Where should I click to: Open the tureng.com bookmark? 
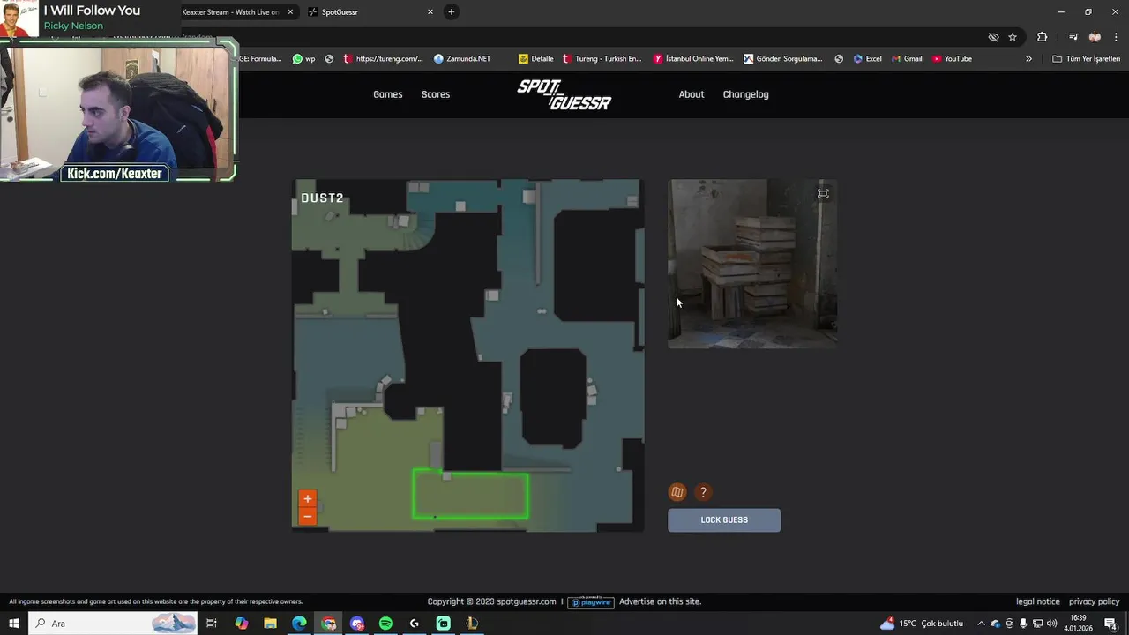(x=384, y=59)
